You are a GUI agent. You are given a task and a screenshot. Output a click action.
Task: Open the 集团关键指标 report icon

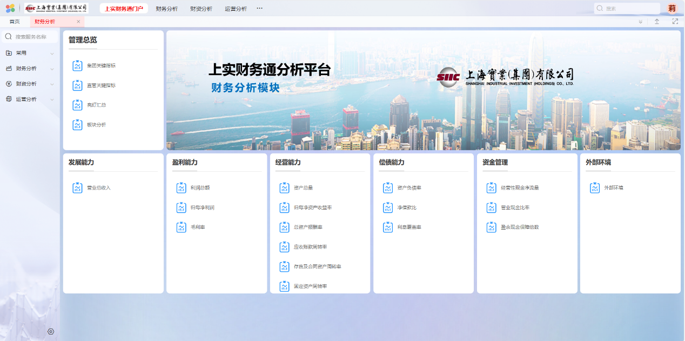point(77,66)
